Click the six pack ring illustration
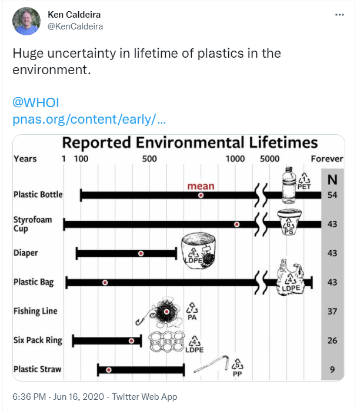357x411 pixels. [x=166, y=341]
